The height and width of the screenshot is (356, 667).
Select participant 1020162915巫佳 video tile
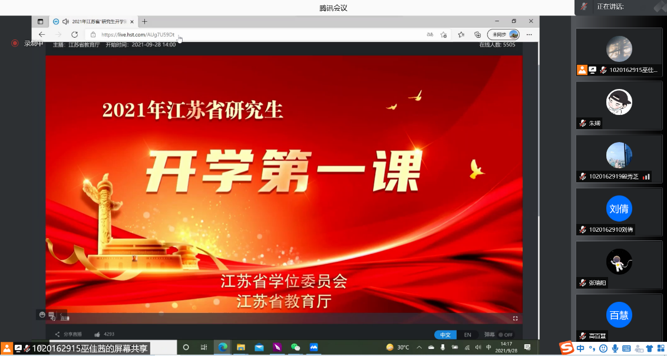(x=619, y=52)
